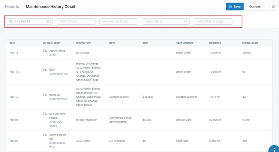Open the Select Groups dropdown
This screenshot has height=152, width=279.
(76, 21)
